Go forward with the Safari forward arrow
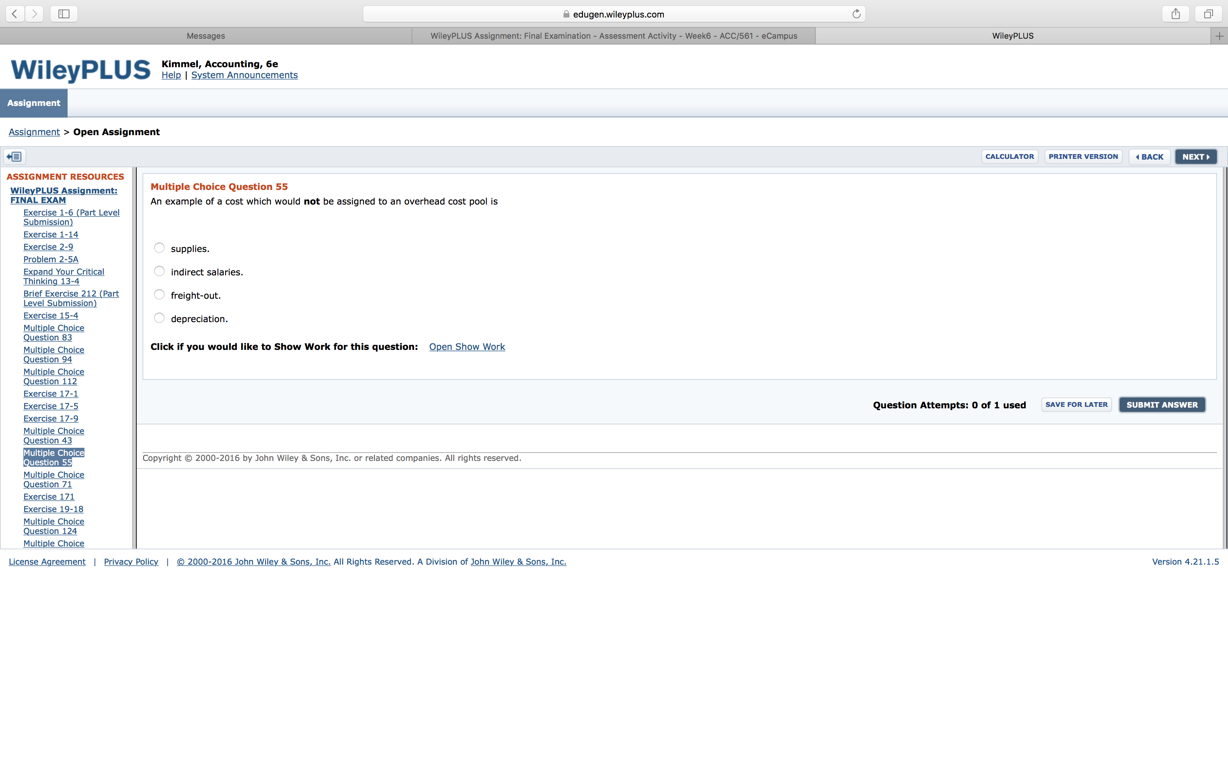Screen dimensions: 1228x767 coord(34,14)
